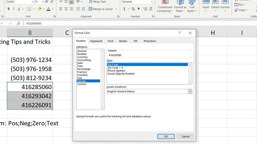Switch to Protection tab in dialog
257x144 pixels.
click(x=150, y=41)
